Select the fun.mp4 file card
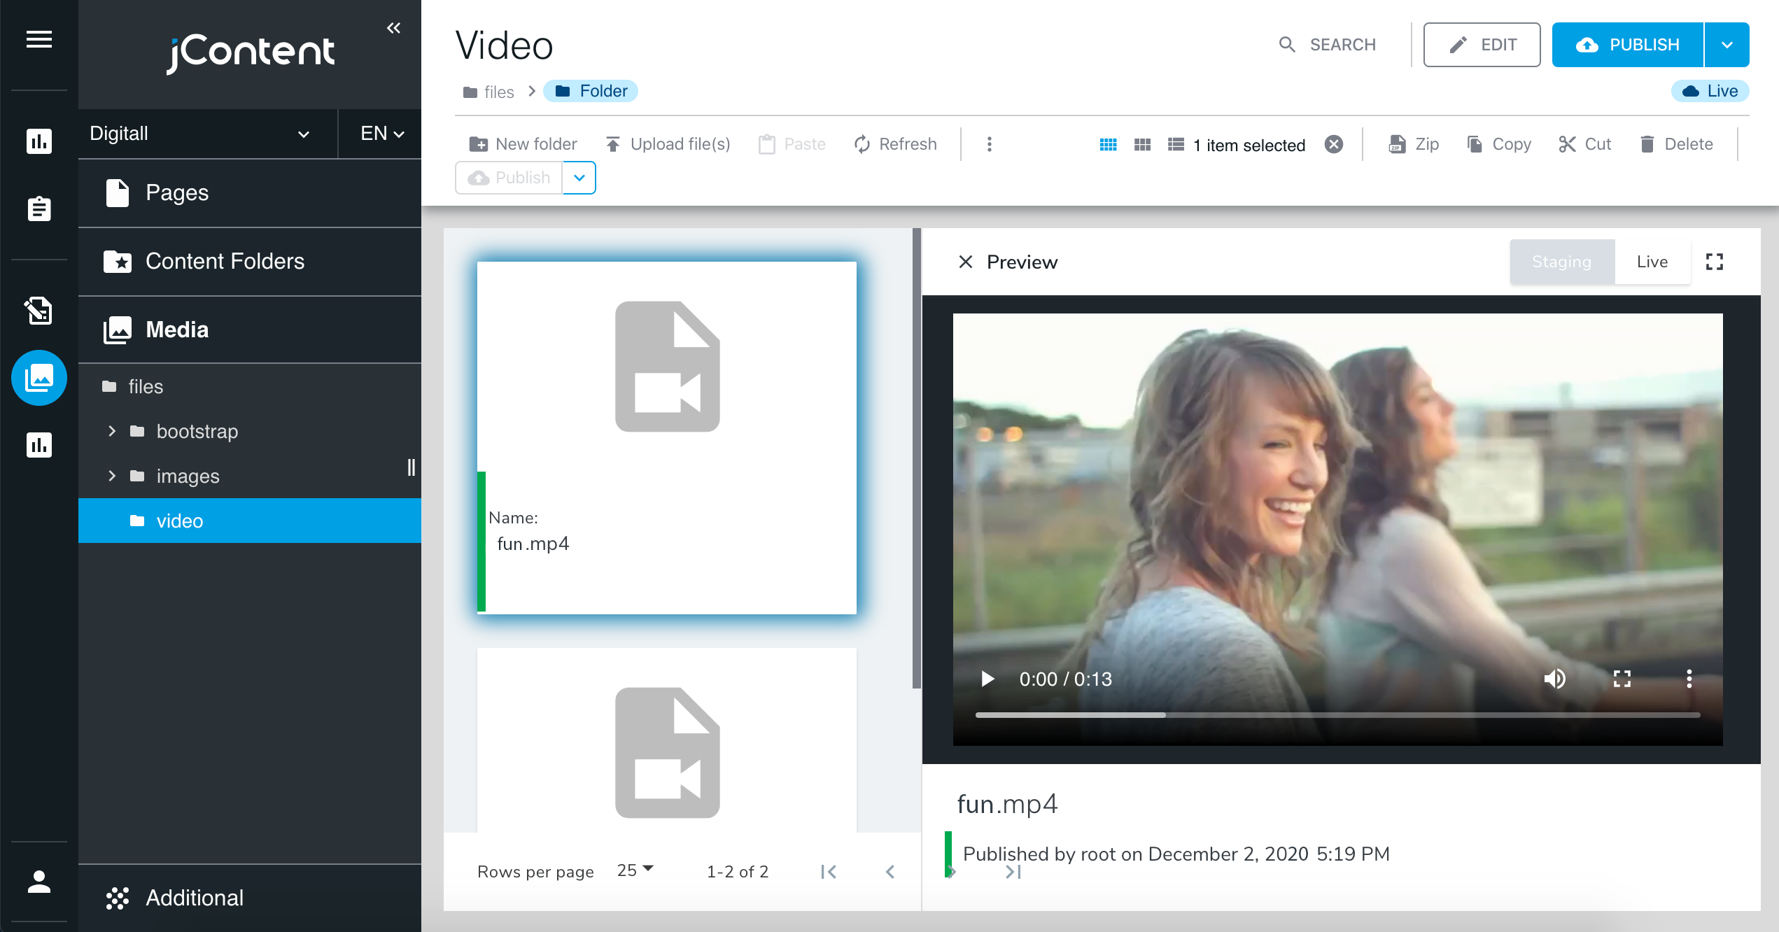The image size is (1779, 932). [x=666, y=437]
